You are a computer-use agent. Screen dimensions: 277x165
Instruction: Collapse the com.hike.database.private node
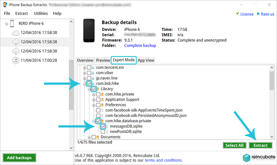click(x=94, y=121)
